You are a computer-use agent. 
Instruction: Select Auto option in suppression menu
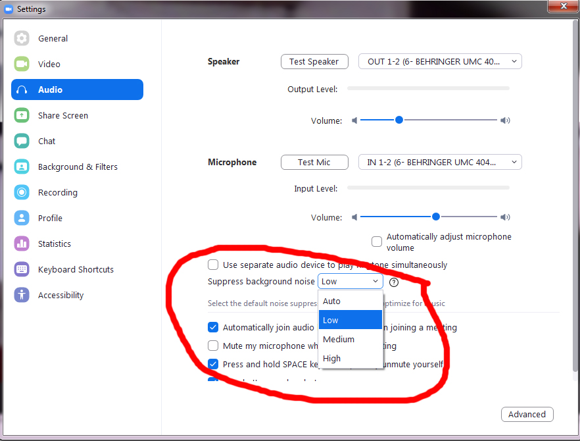(x=332, y=301)
